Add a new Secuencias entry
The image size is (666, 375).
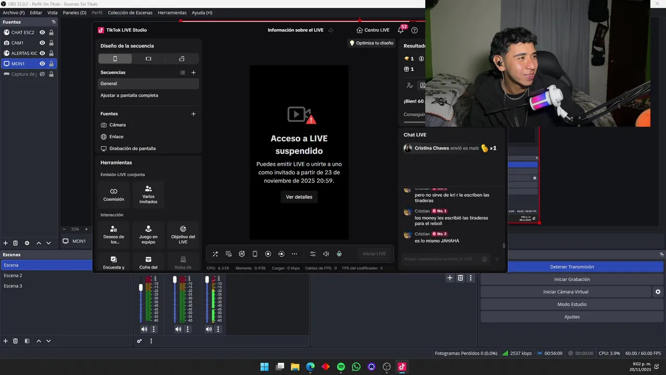click(x=194, y=72)
